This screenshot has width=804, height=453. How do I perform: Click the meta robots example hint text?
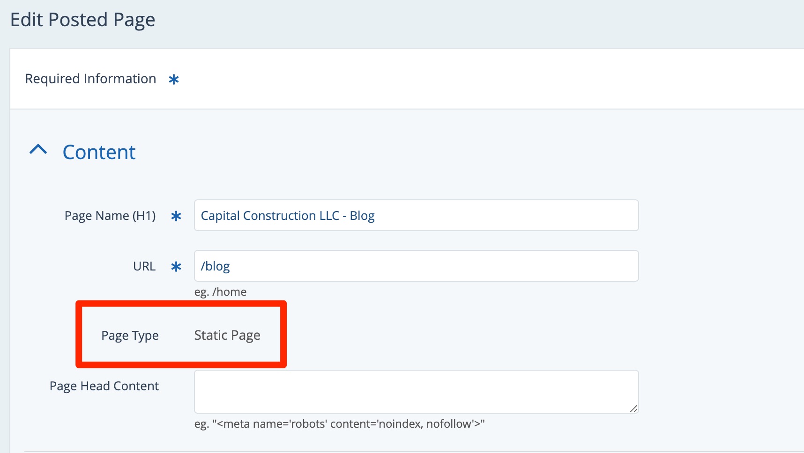pyautogui.click(x=339, y=424)
